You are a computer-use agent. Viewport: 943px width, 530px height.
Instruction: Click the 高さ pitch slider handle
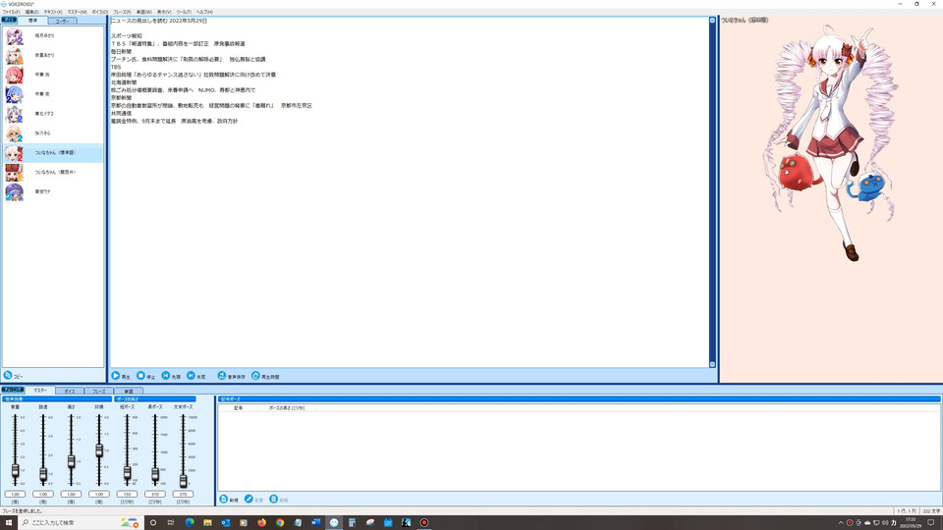pos(71,461)
